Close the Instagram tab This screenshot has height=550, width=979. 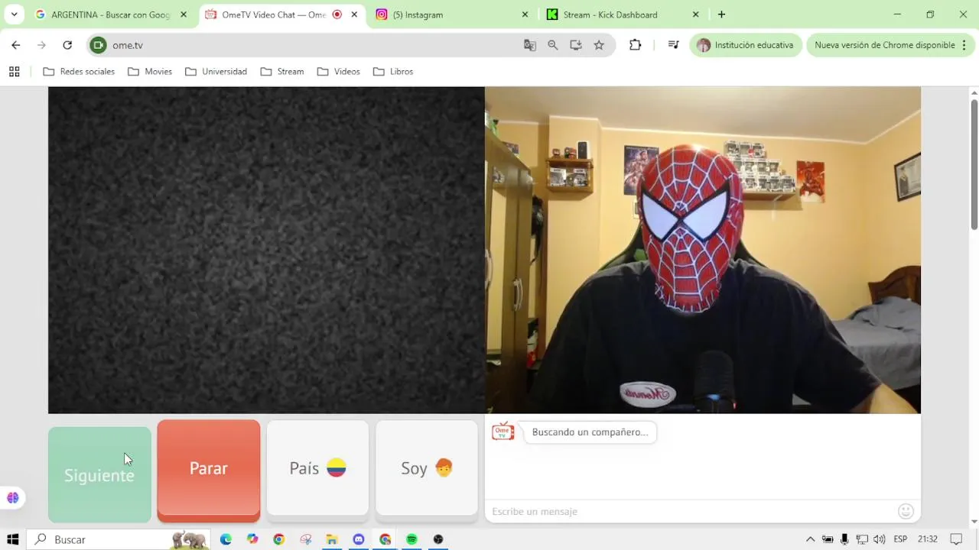point(525,15)
